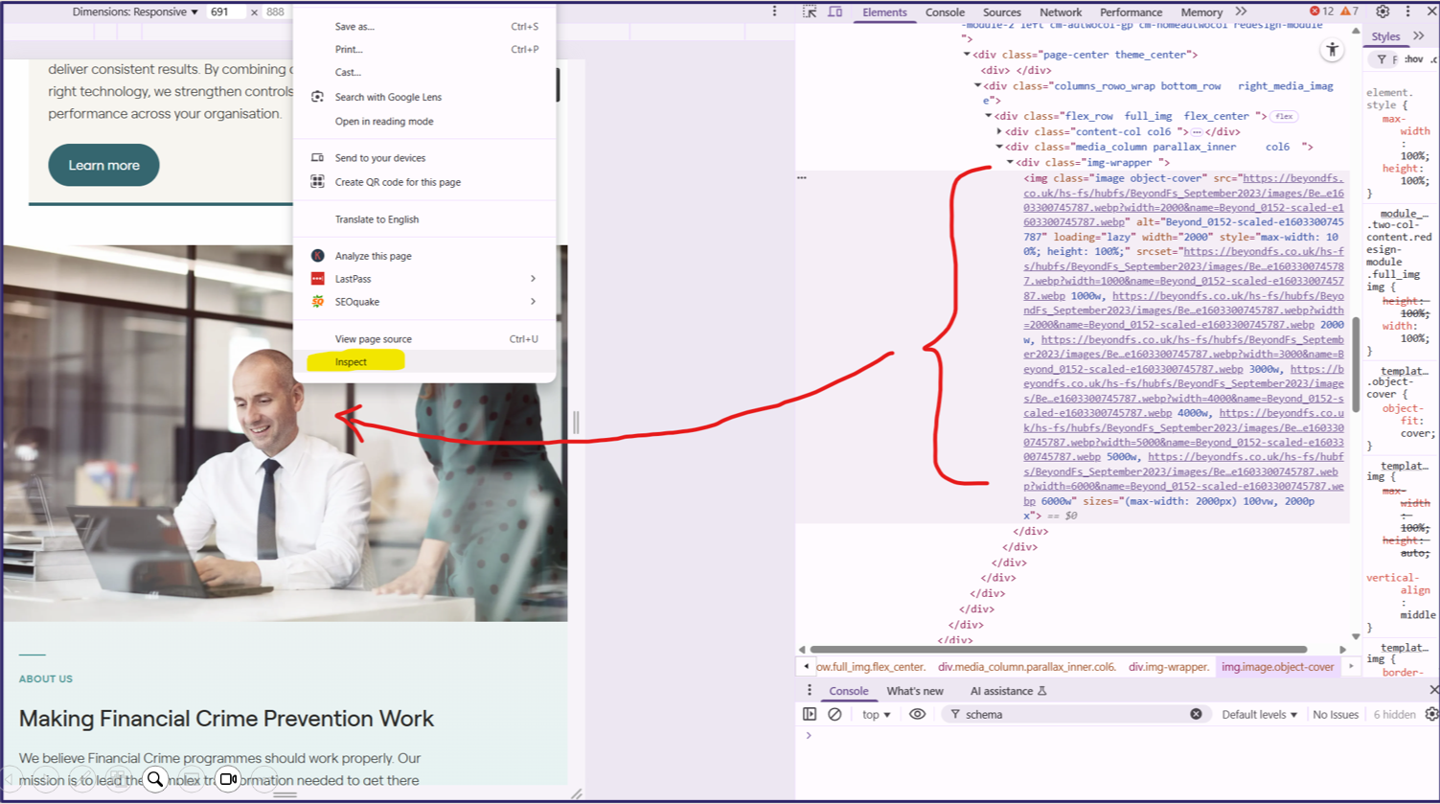Select Inspect from the context menu

(353, 361)
